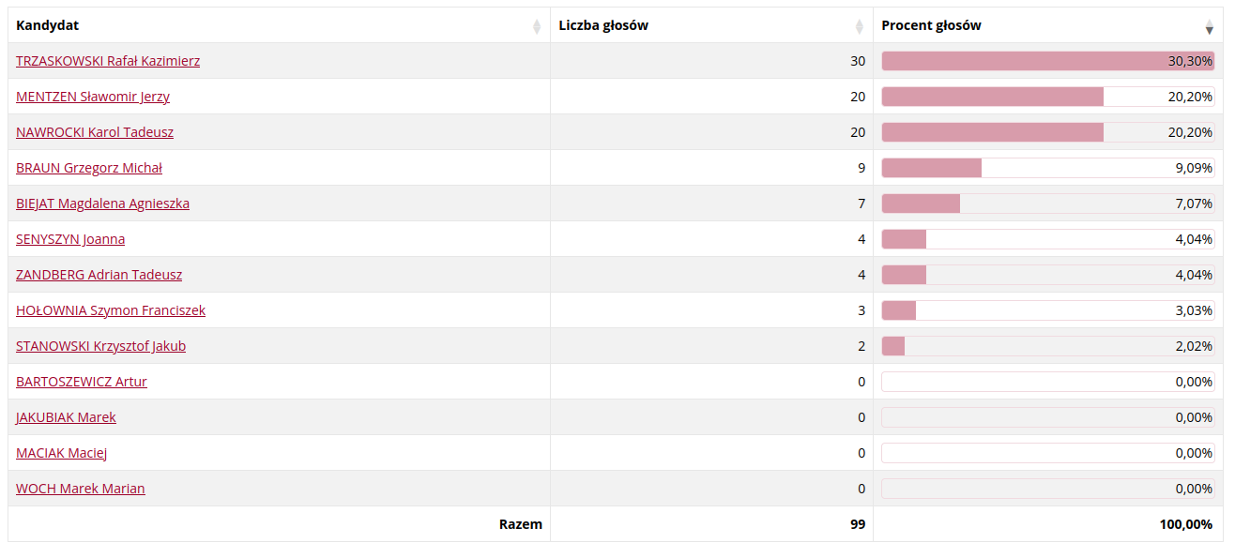Click NAWROCKI Karol Tadeusz link
The width and height of the screenshot is (1235, 558).
95,132
